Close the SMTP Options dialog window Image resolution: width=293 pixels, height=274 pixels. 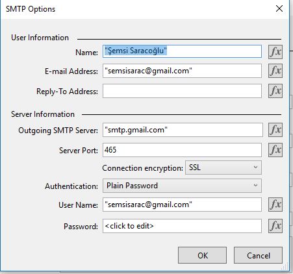click(279, 8)
